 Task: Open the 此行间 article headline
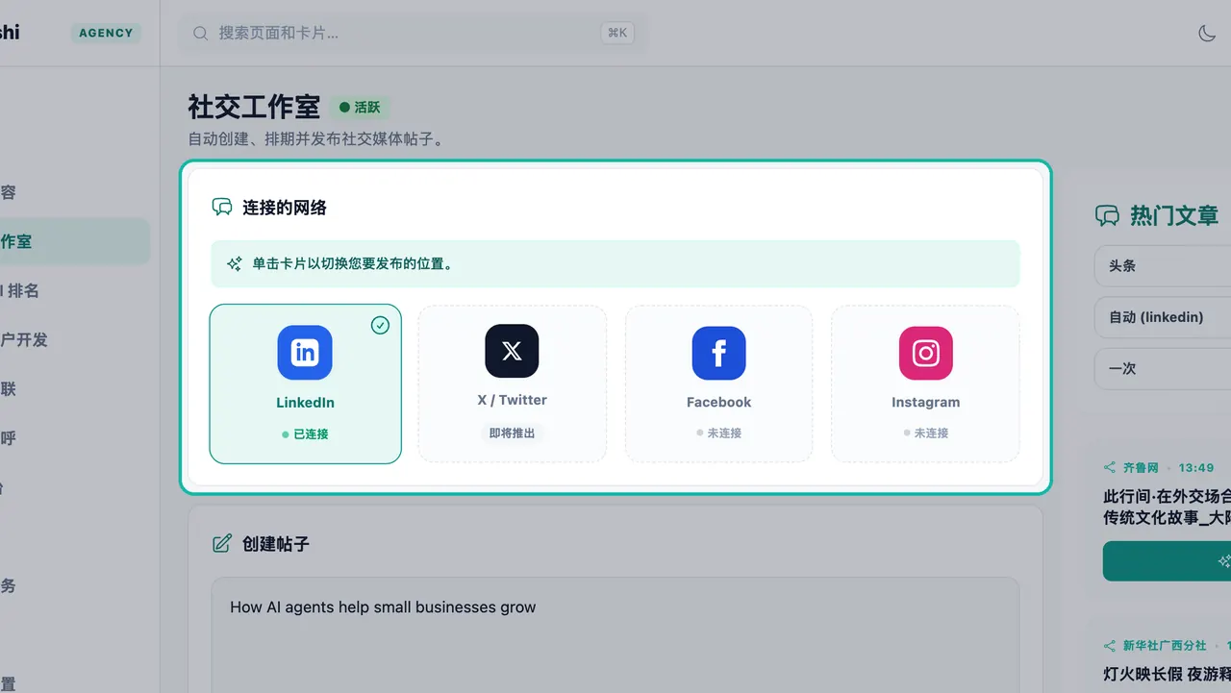click(x=1167, y=507)
